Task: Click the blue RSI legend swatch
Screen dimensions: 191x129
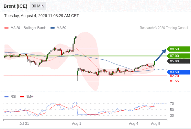Action: (x=6, y=97)
